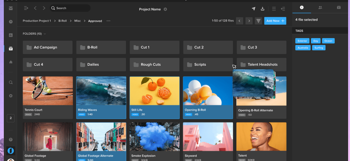Deselect Global Footage Alternate canal thumbnail

[x=101, y=137]
